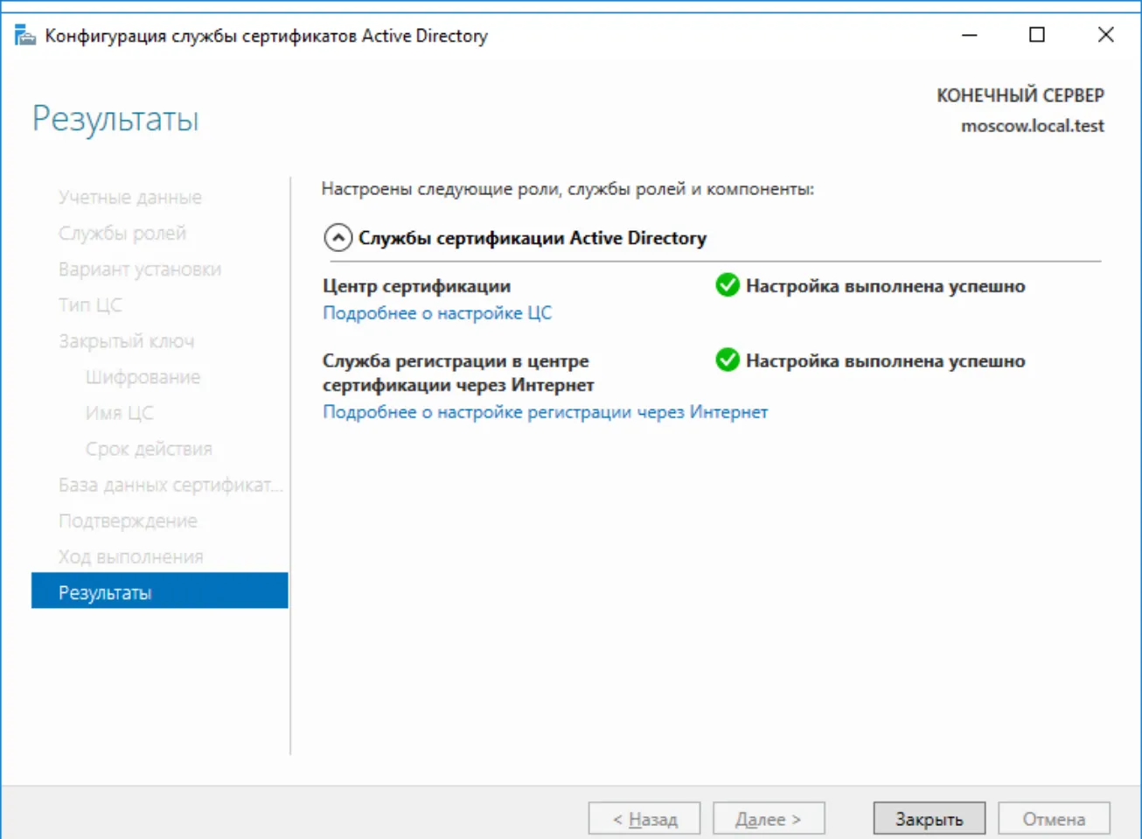Select Срок действия step in sidebar
Screen dimensions: 1142x839
click(149, 449)
